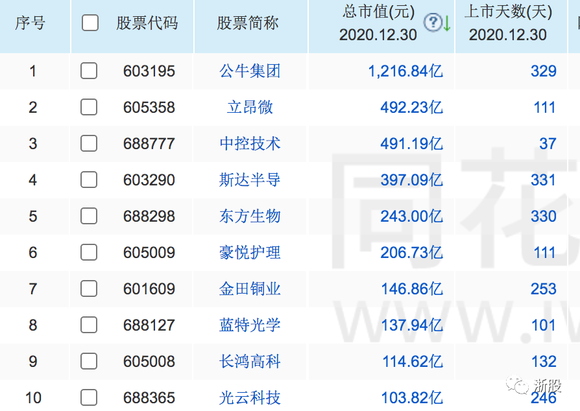Screen dimensions: 580x411
Task: Click market value 243.00亿
Action: [412, 216]
